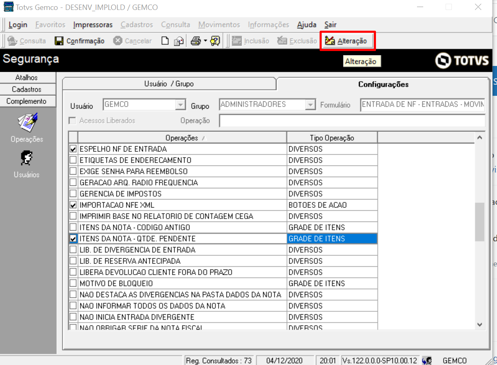Screen dimensions: 497x365
Task: Click the blank new document icon
Action: [165, 41]
